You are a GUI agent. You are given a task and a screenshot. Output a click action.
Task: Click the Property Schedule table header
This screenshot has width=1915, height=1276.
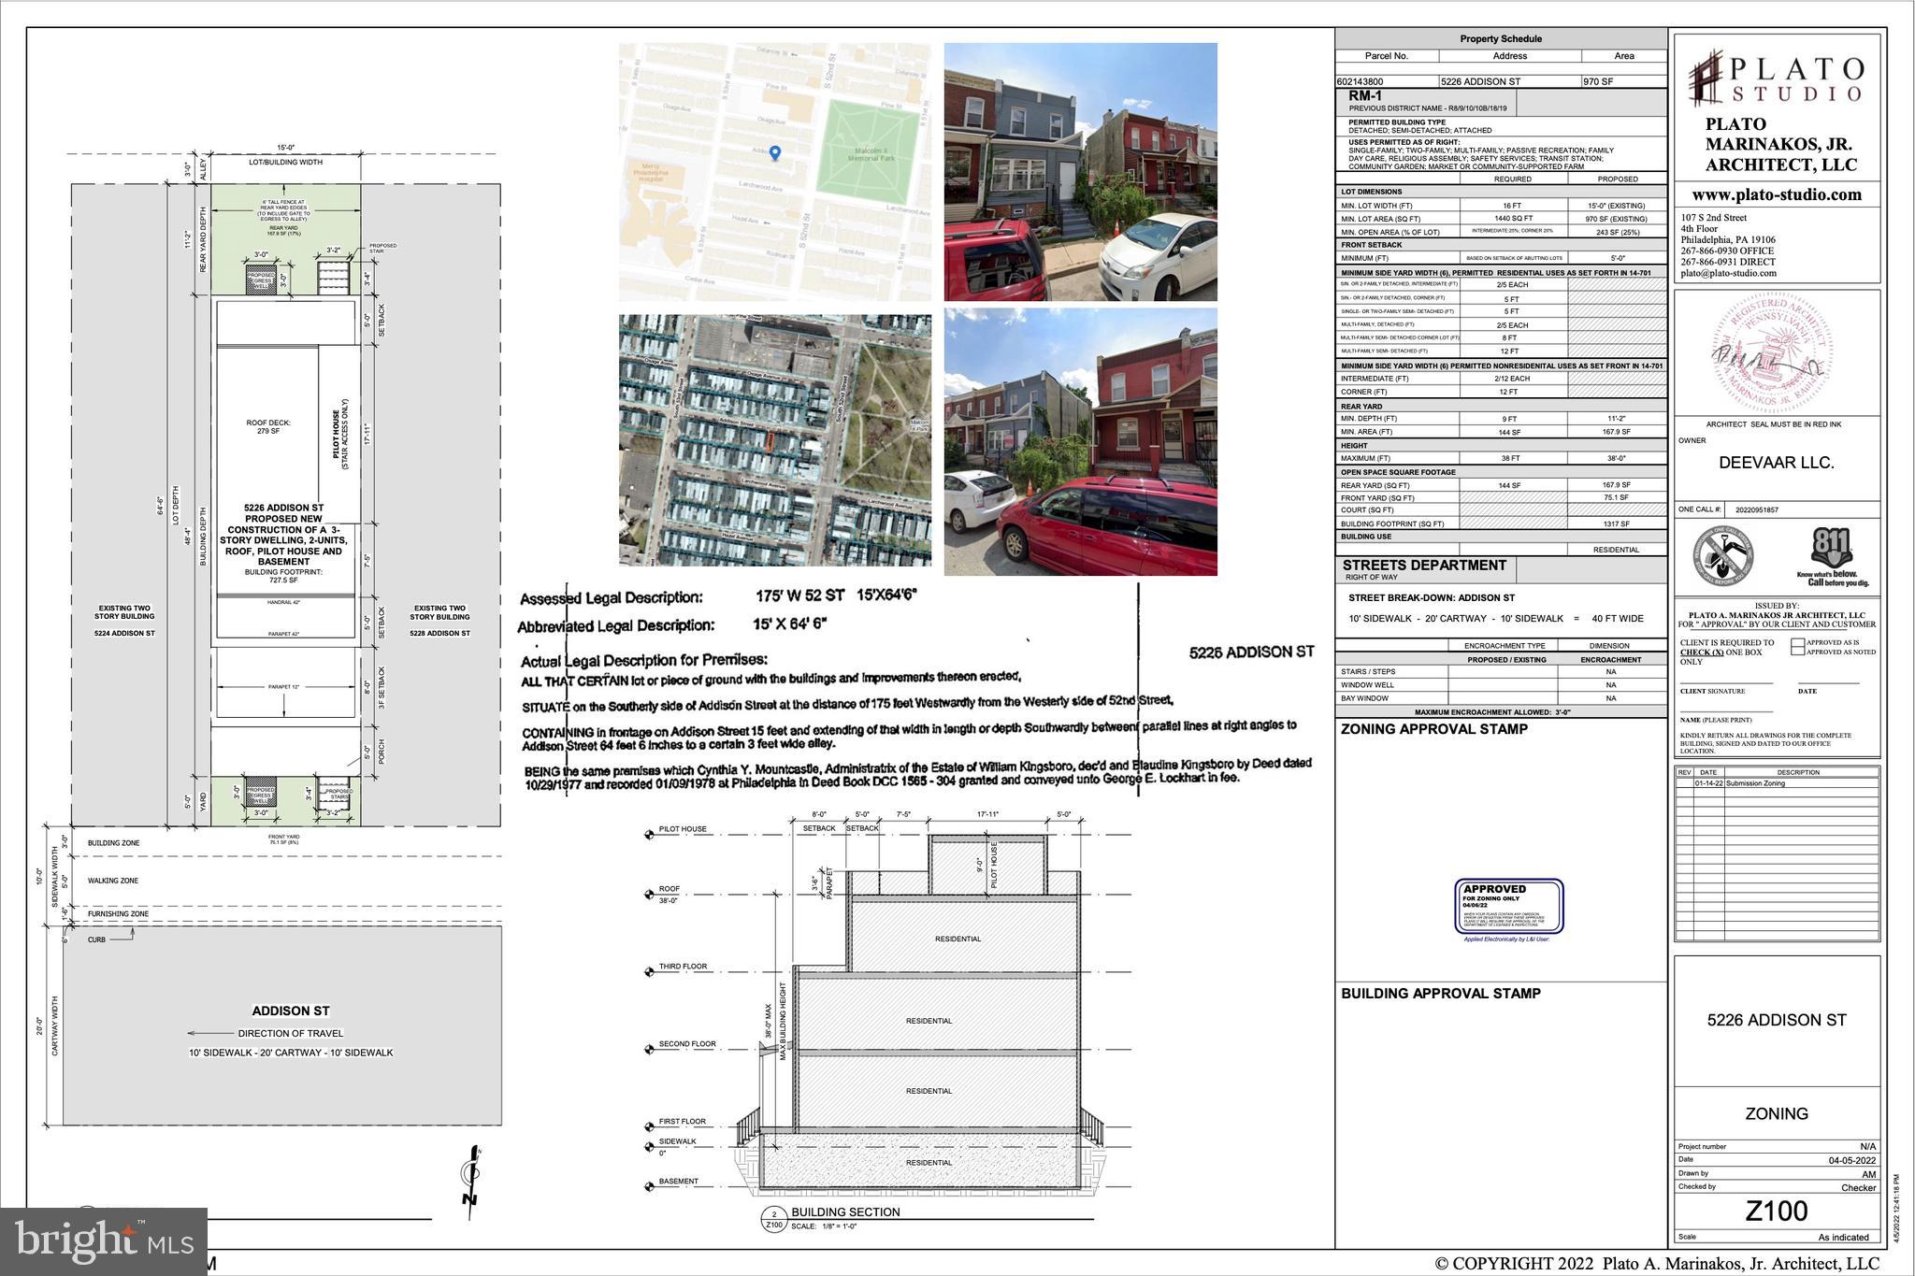coord(1500,38)
